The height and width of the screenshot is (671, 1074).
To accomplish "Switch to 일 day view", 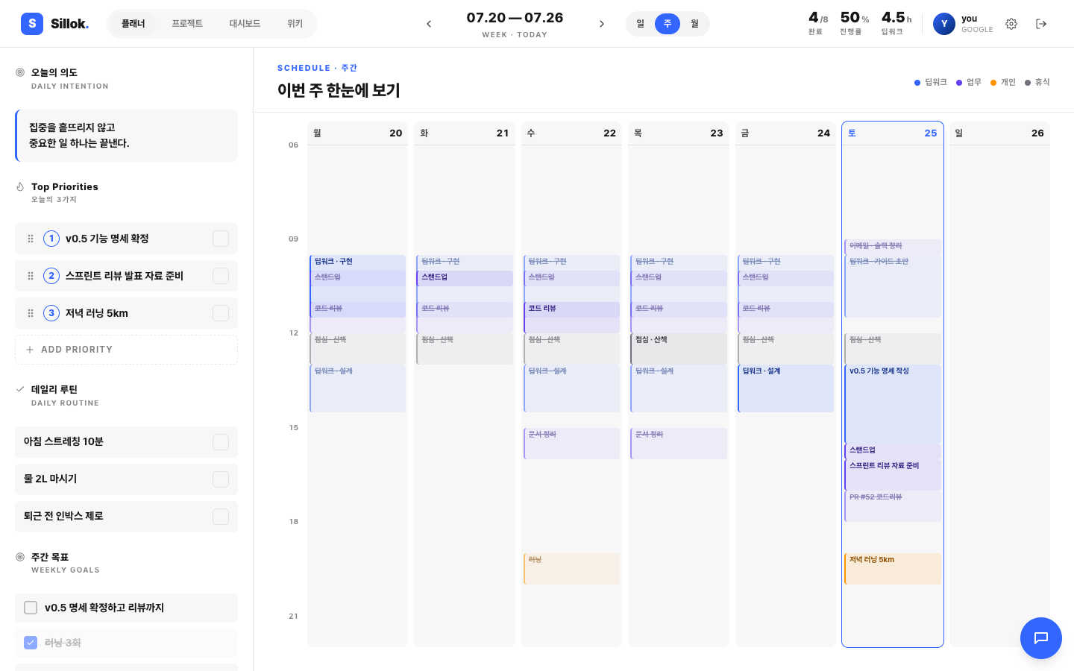I will pos(640,24).
